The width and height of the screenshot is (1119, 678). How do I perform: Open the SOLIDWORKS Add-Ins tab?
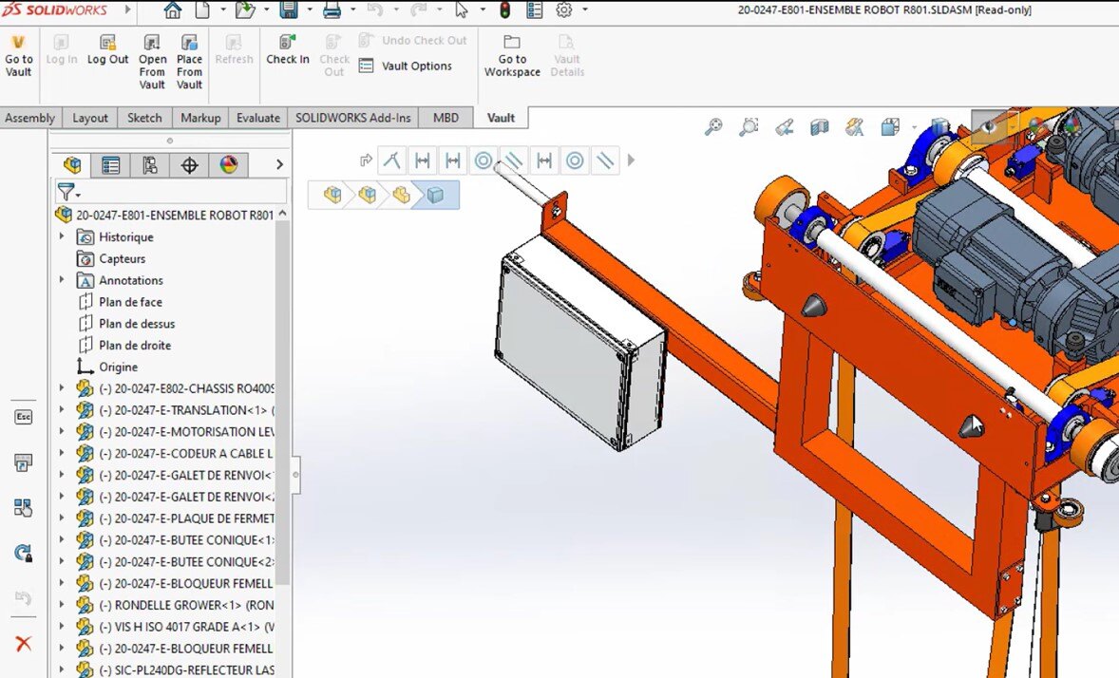[x=353, y=118]
